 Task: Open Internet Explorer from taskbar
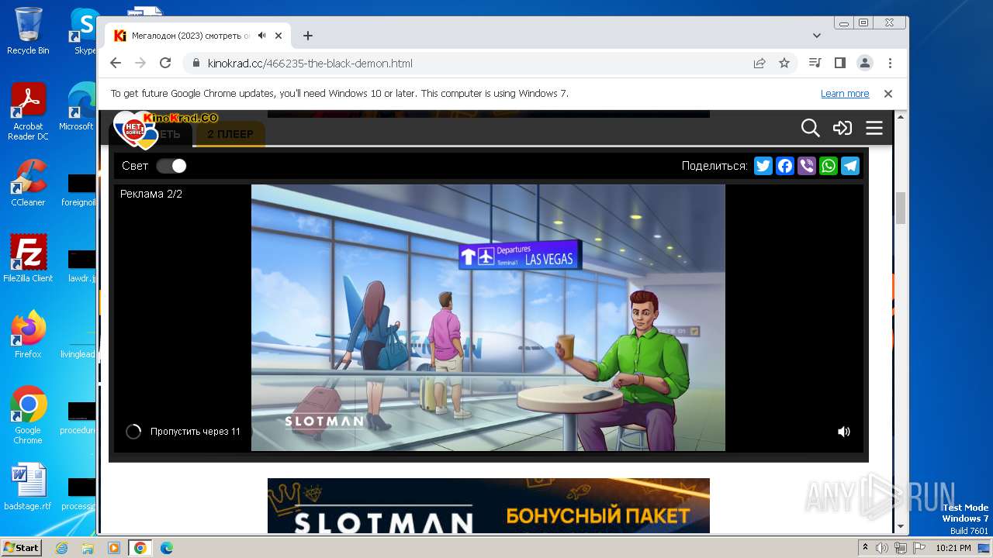(x=62, y=548)
